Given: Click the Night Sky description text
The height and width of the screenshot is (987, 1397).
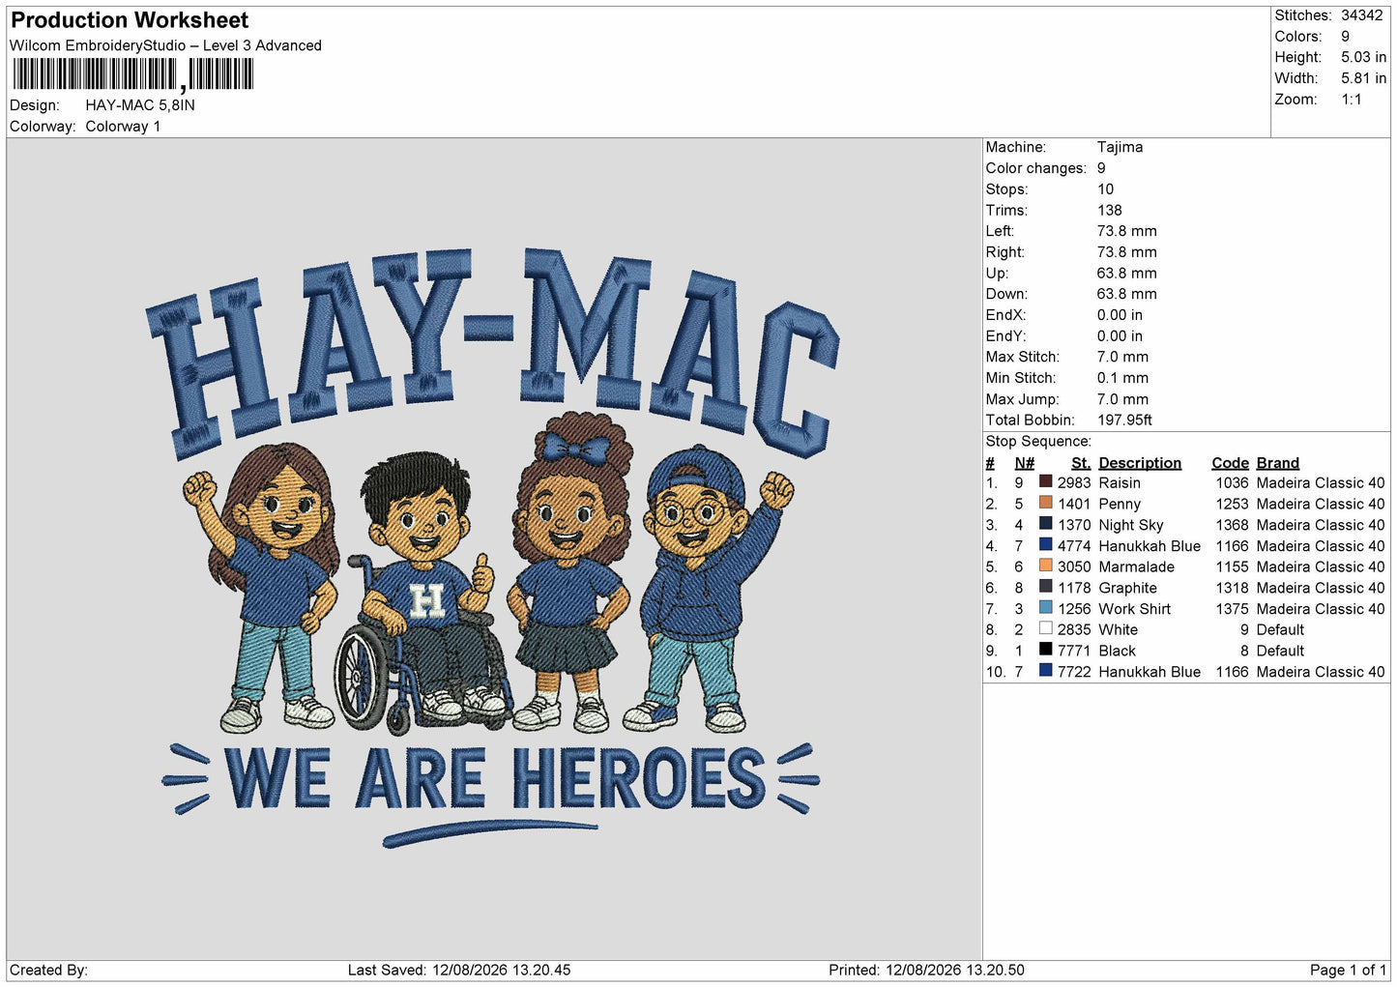Looking at the screenshot, I should point(1131,525).
